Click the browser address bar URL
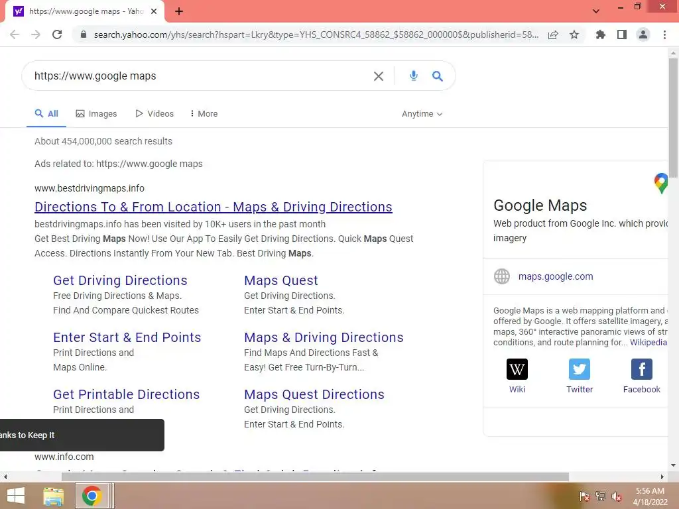The height and width of the screenshot is (509, 679). coord(316,34)
